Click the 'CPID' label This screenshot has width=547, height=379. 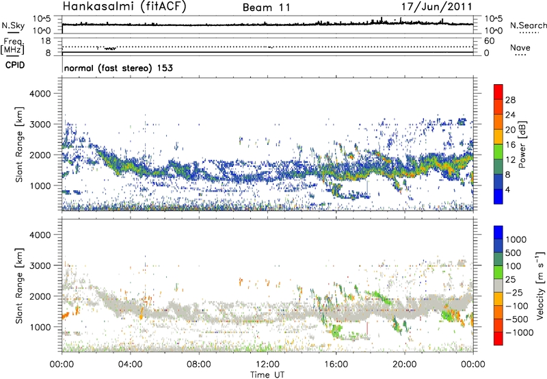click(x=15, y=65)
